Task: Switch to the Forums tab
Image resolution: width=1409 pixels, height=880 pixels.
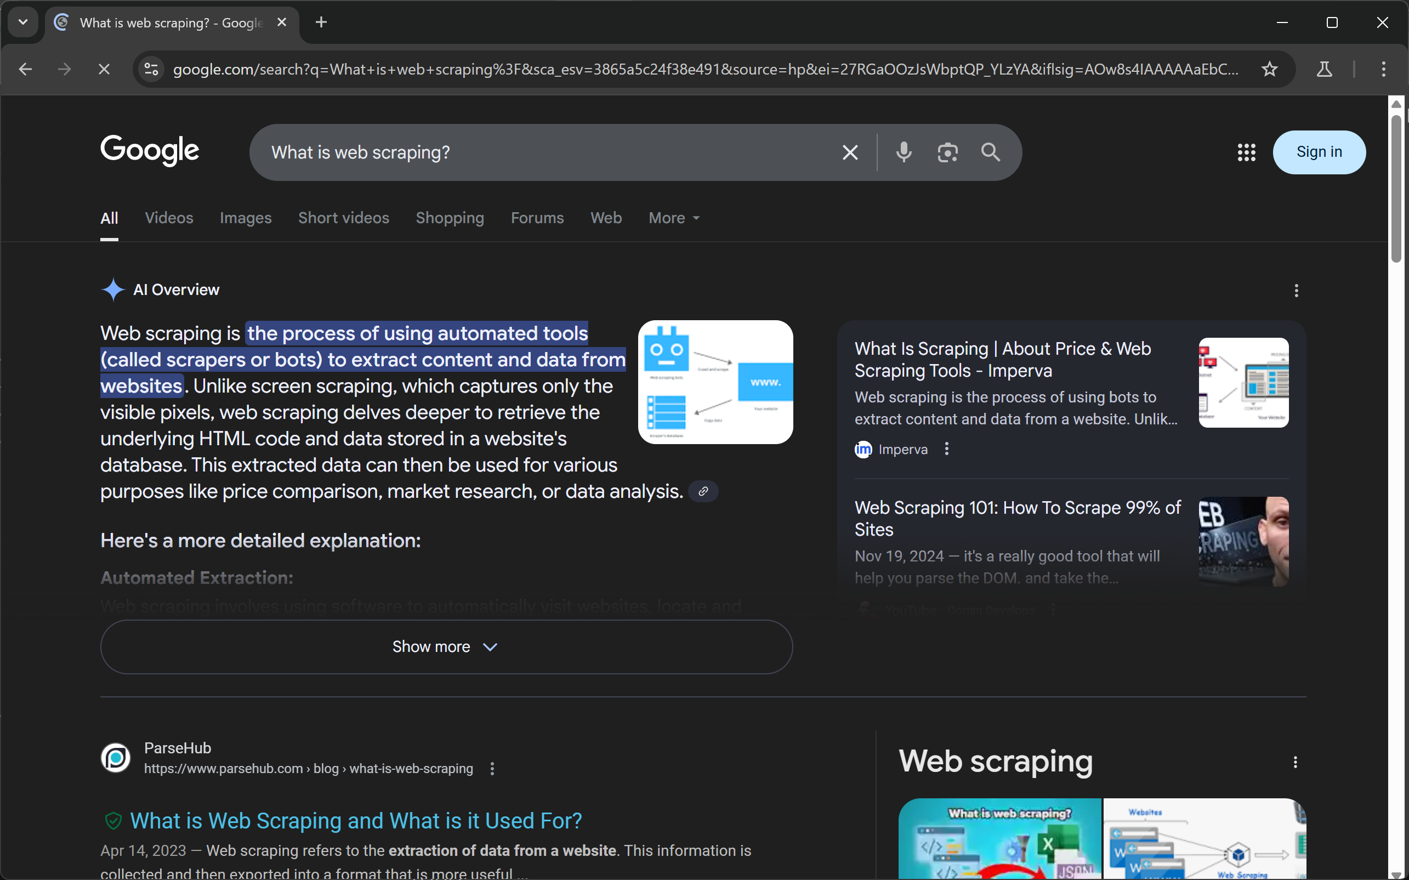Action: (537, 218)
